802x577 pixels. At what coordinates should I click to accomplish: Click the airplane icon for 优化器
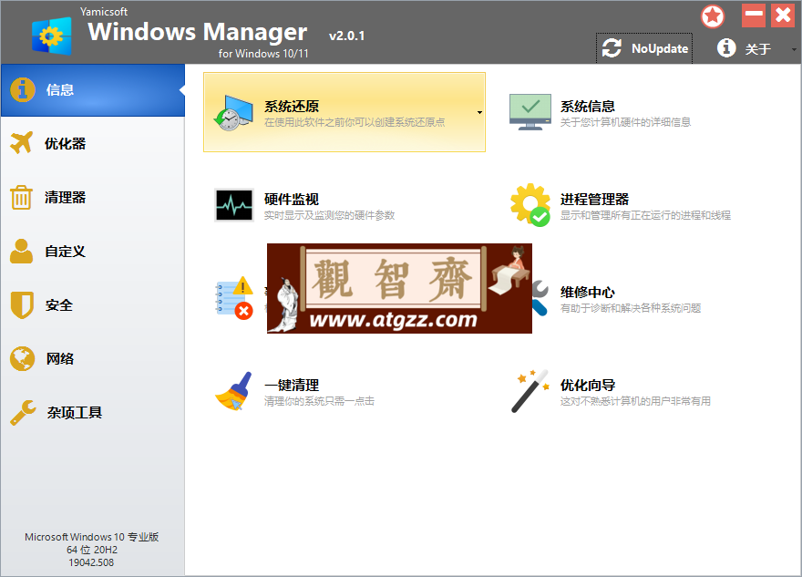click(22, 143)
